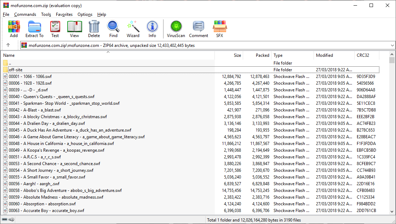Image resolution: width=396 pixels, height=224 pixels.
Task: Open the Commands menu
Action: click(25, 14)
